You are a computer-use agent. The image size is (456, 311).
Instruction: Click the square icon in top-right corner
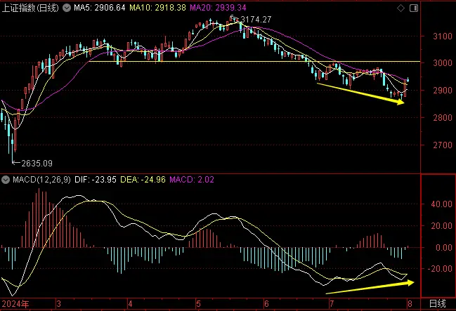pyautogui.click(x=413, y=8)
